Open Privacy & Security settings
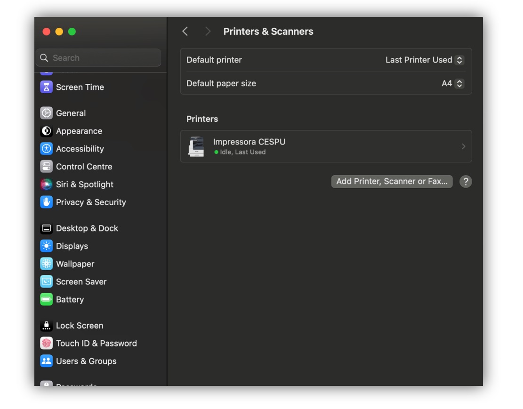Screen dimensions: 523x409 pyautogui.click(x=91, y=202)
